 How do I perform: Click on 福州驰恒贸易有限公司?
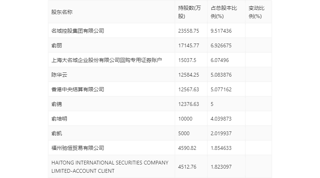pos(78,148)
